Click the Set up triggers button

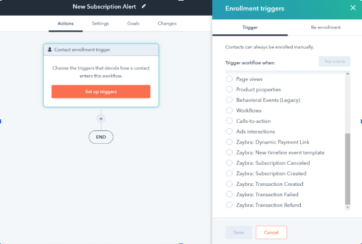[x=101, y=91]
